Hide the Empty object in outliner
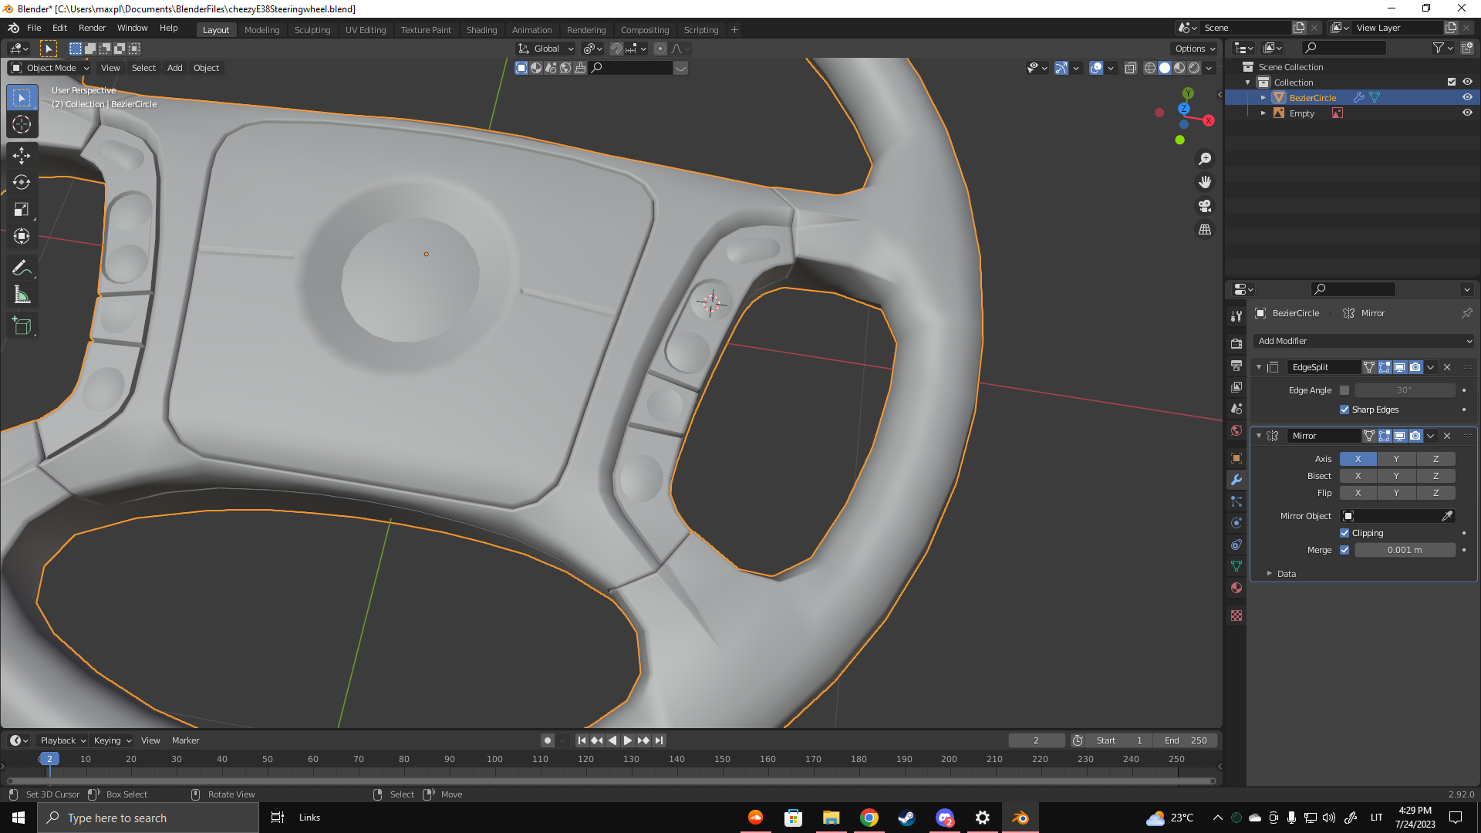The height and width of the screenshot is (833, 1481). [1467, 113]
